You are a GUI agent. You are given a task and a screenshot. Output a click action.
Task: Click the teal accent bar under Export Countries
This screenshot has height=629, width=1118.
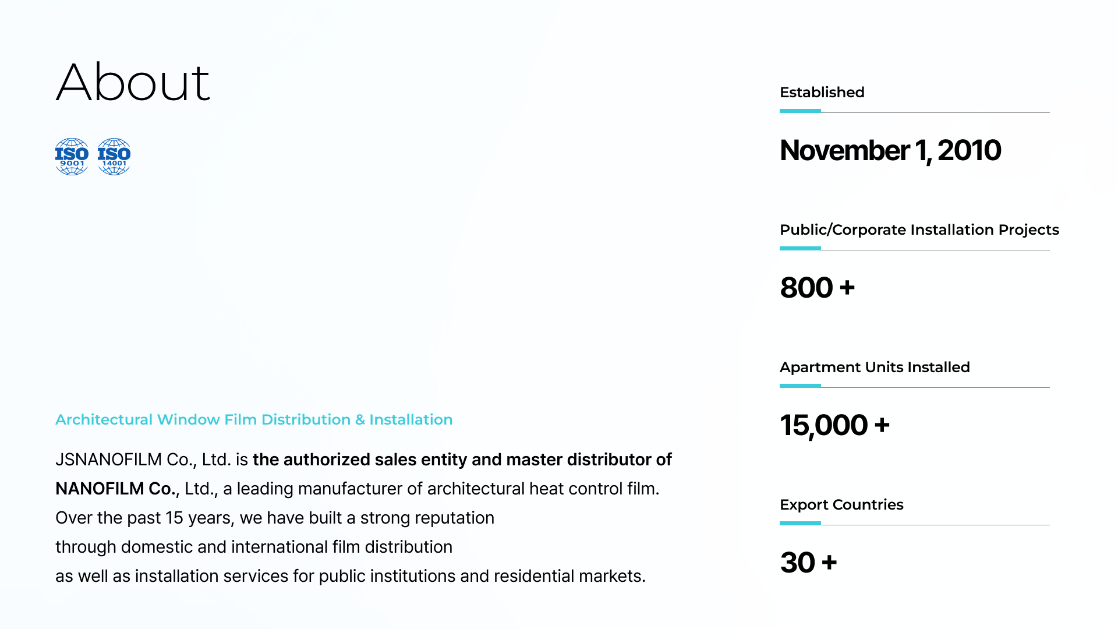(800, 523)
